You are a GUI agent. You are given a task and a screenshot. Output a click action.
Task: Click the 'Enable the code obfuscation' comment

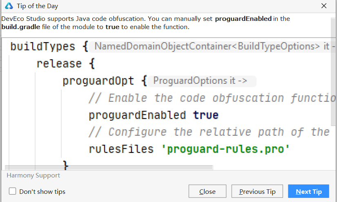[212, 98]
